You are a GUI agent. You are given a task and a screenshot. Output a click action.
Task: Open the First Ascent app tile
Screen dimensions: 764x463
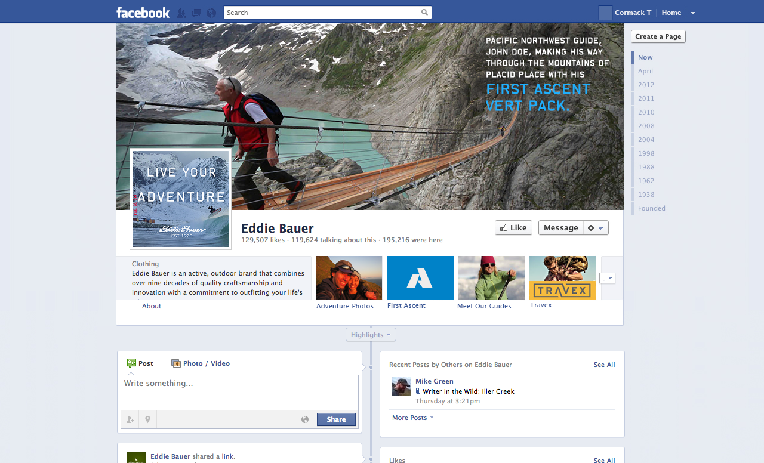[420, 278]
